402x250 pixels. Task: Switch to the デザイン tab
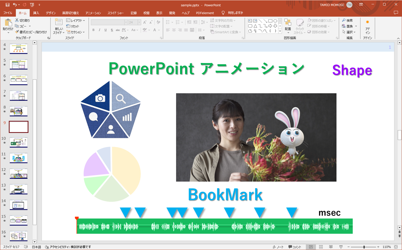pyautogui.click(x=51, y=13)
